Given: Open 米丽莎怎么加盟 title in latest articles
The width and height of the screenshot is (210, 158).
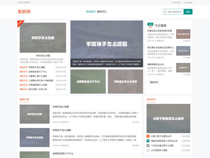Looking at the screenshot, I should (61, 107).
